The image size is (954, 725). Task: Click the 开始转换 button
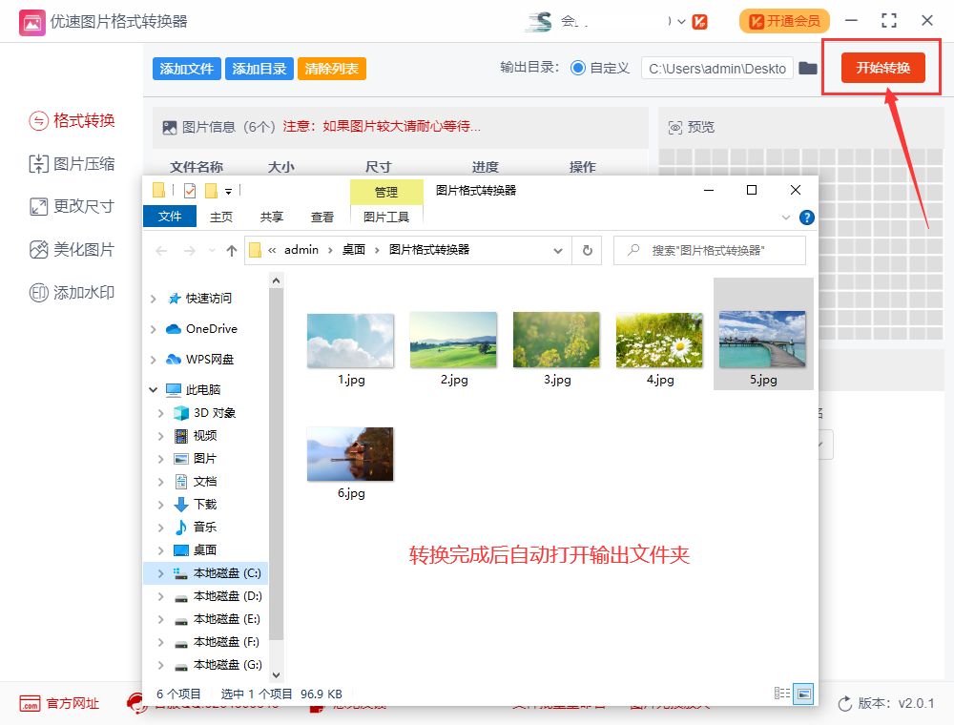coord(882,67)
